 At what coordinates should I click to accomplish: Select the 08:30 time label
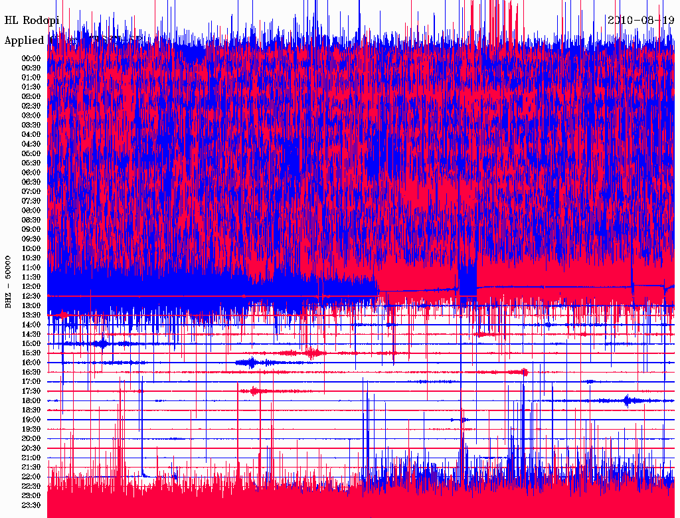(31, 220)
